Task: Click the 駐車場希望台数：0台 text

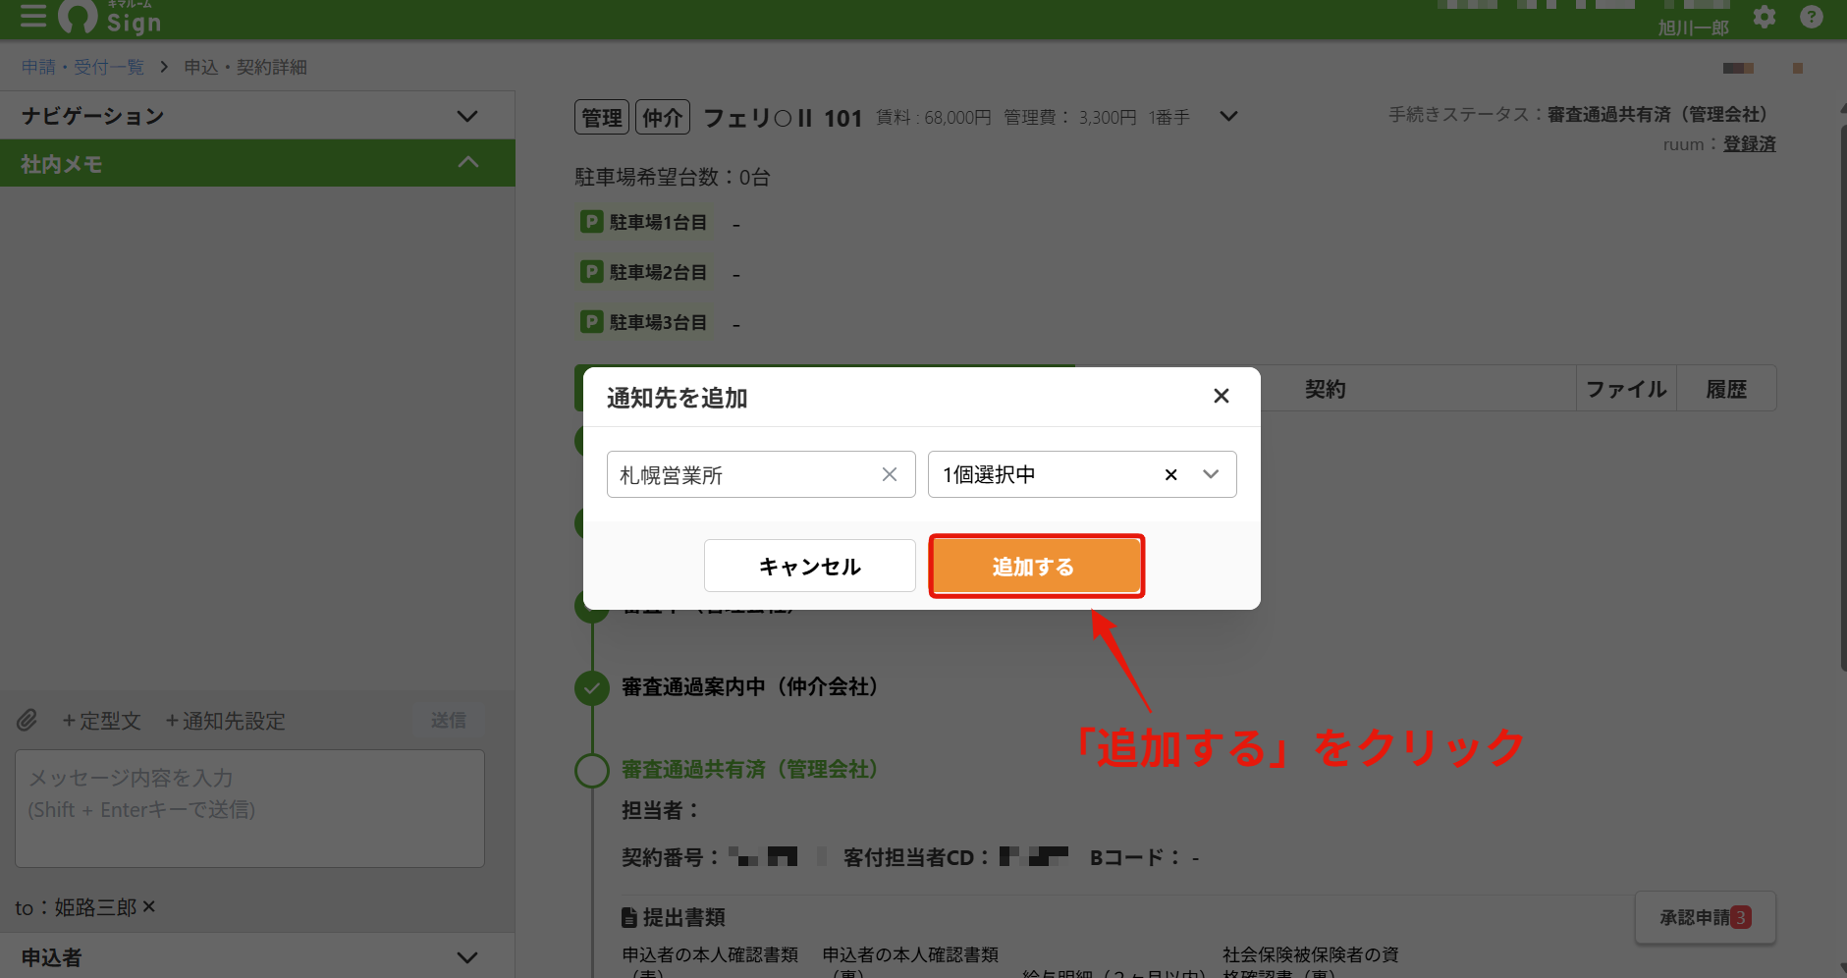Action: [x=673, y=177]
